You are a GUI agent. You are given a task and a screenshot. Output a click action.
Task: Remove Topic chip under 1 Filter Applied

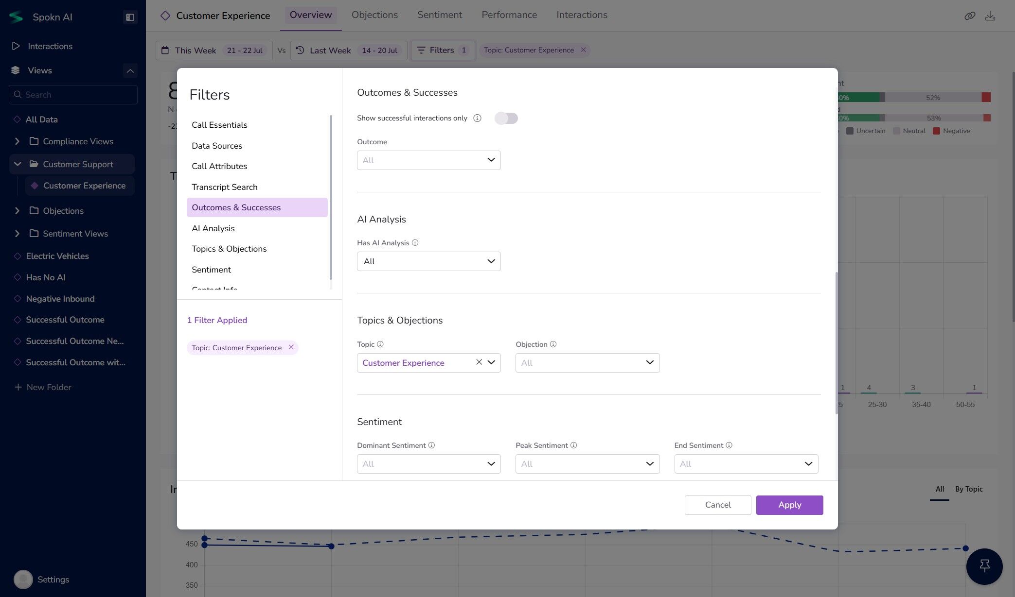click(x=291, y=347)
